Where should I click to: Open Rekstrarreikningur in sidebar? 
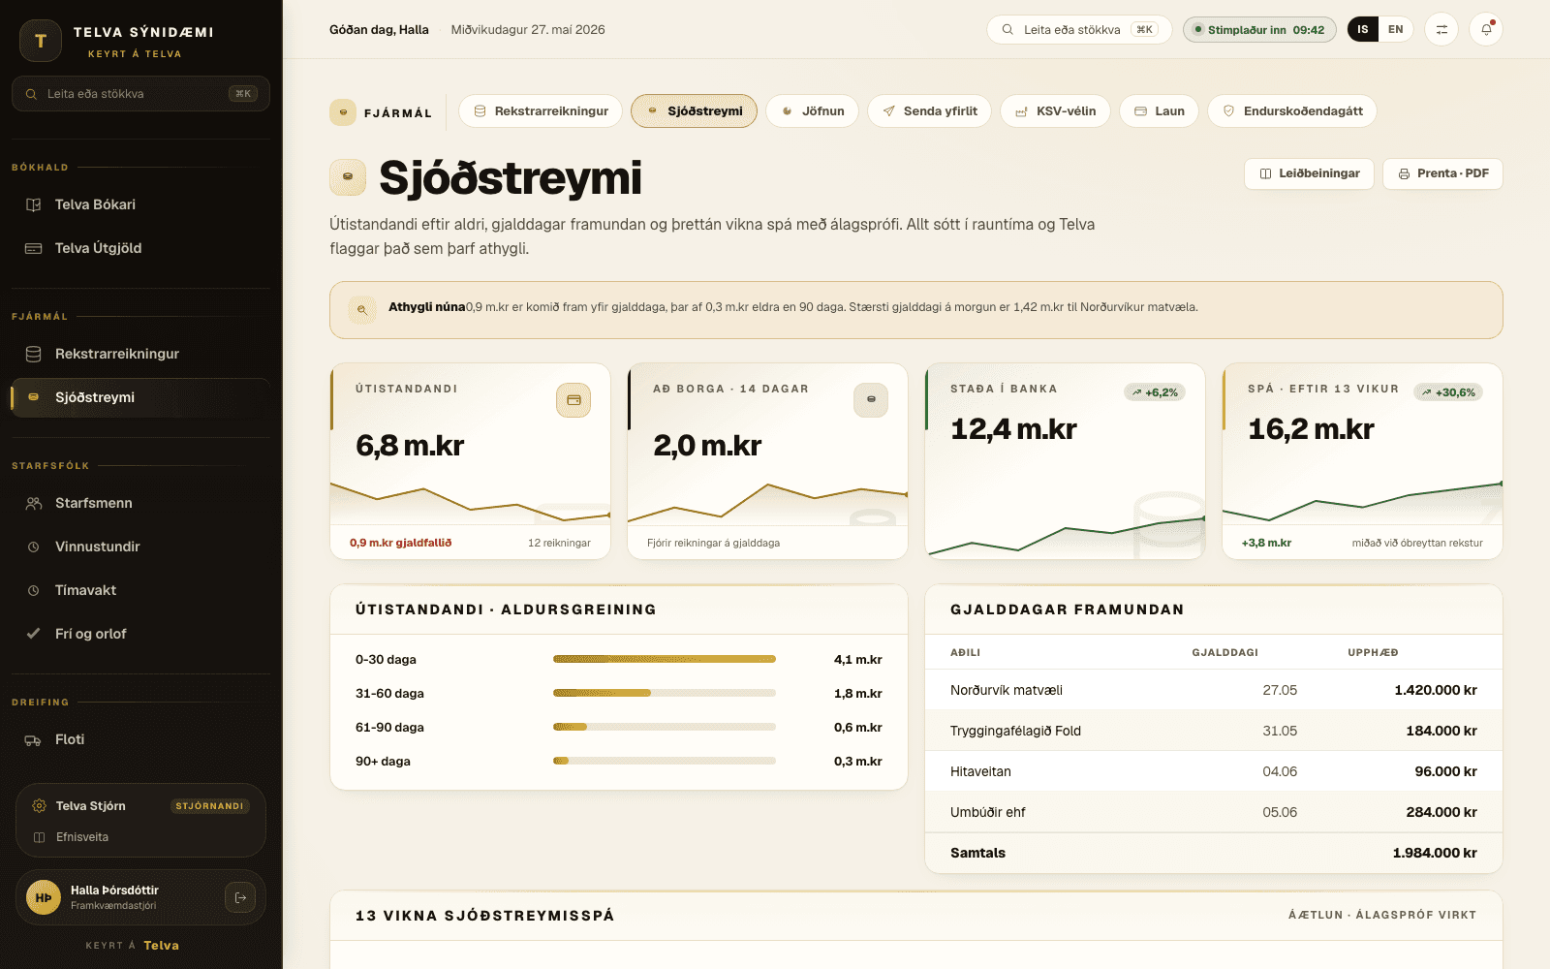tap(140, 354)
